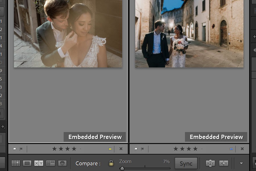The width and height of the screenshot is (256, 171).
Task: Open the toolbar options dropdown arrow
Action: (x=241, y=163)
